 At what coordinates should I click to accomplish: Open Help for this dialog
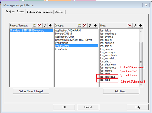pos(138,107)
